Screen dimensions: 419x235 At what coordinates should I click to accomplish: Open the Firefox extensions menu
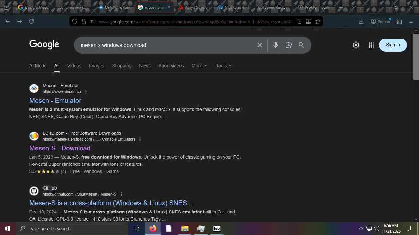(x=399, y=21)
